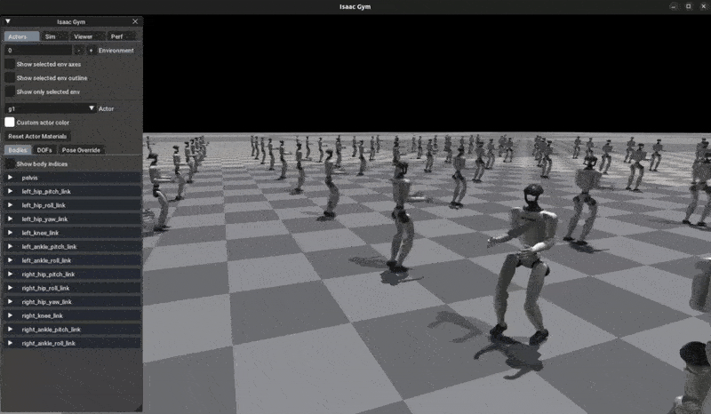Click the Custom actor color swatch
Screen dimensions: 711x414
click(10, 122)
